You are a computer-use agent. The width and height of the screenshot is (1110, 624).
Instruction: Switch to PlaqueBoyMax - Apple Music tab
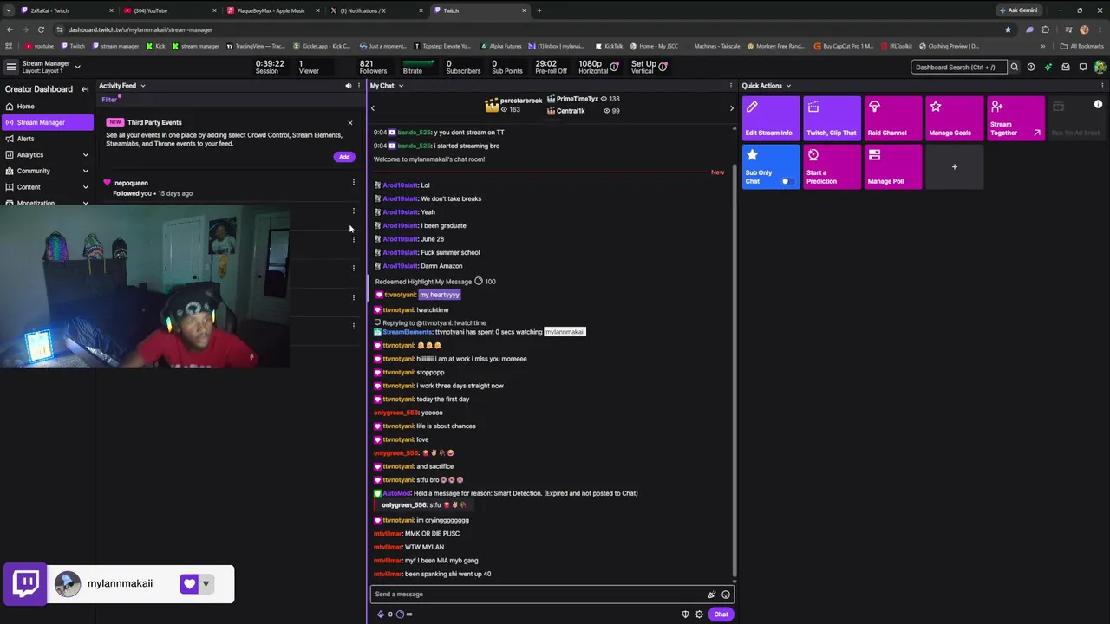[x=271, y=10]
